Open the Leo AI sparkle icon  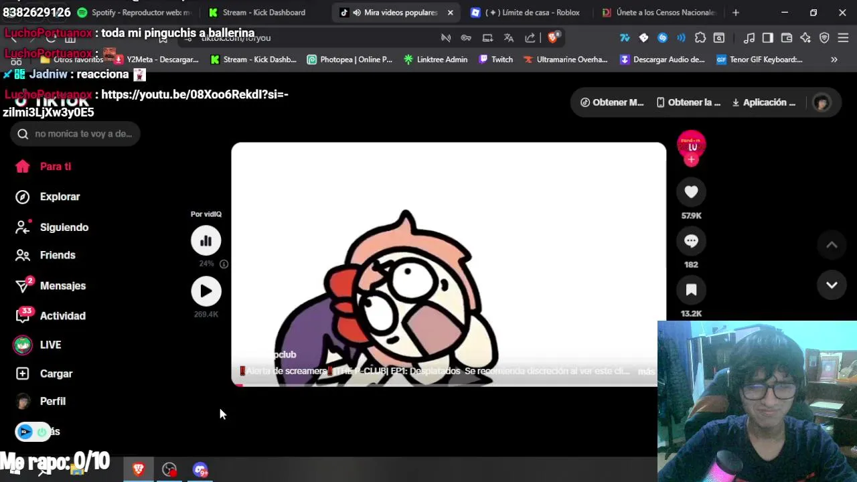(x=805, y=38)
